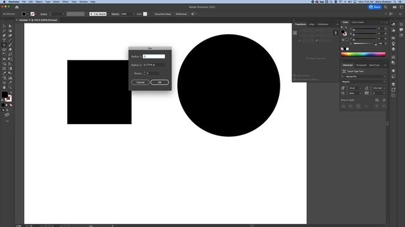This screenshot has height=227, width=405.
Task: Select the white swatch in Color panel
Action: (x=347, y=49)
